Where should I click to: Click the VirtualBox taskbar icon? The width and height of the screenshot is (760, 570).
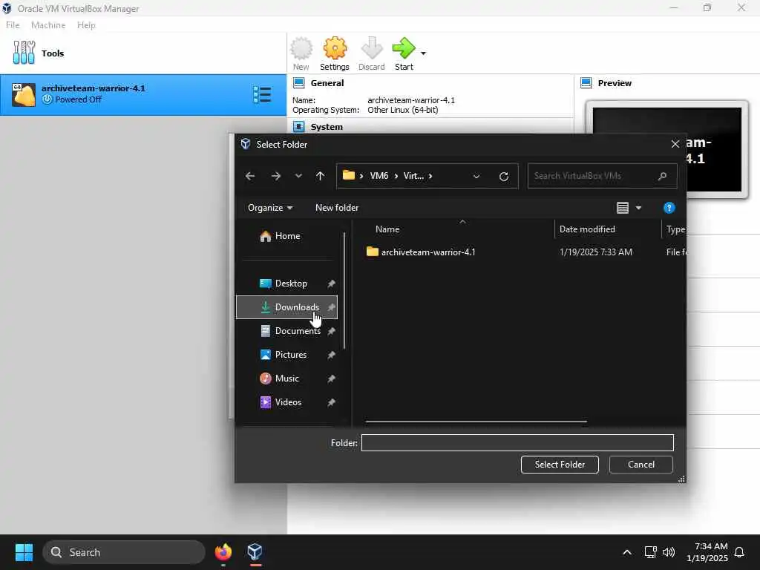(255, 552)
